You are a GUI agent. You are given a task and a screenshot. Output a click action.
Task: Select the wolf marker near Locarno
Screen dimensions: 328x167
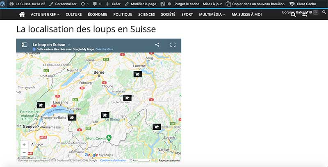[x=157, y=127]
